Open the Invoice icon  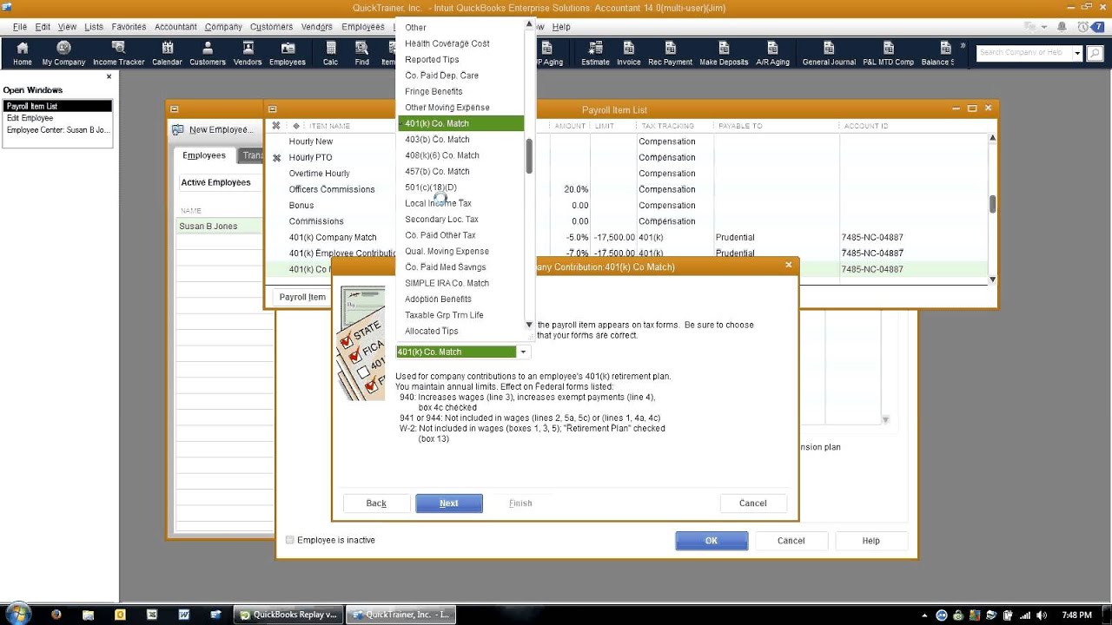click(x=628, y=53)
